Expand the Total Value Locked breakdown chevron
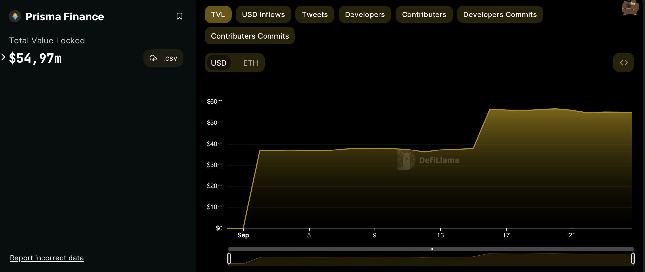This screenshot has height=272, width=645. pyautogui.click(x=3, y=57)
